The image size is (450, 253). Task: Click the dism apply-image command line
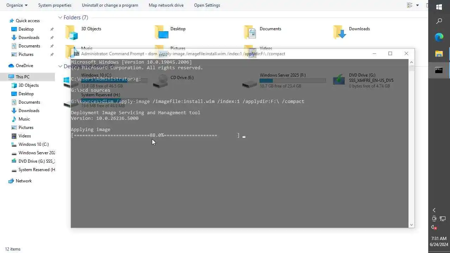pyautogui.click(x=187, y=102)
